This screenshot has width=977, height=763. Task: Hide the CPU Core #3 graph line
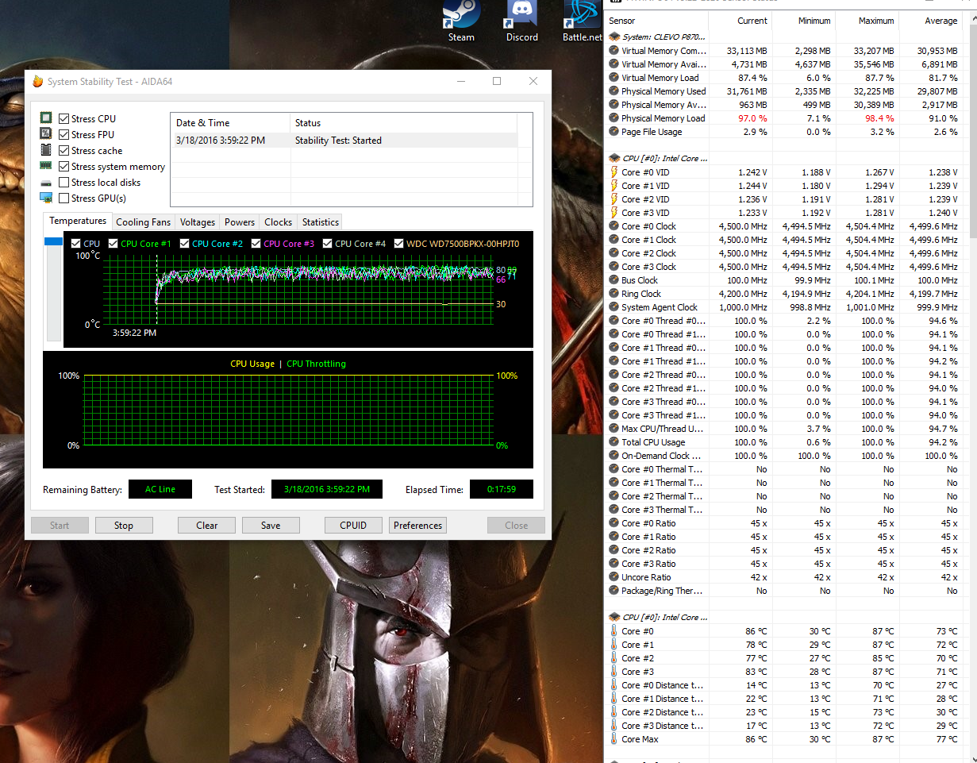coord(256,244)
